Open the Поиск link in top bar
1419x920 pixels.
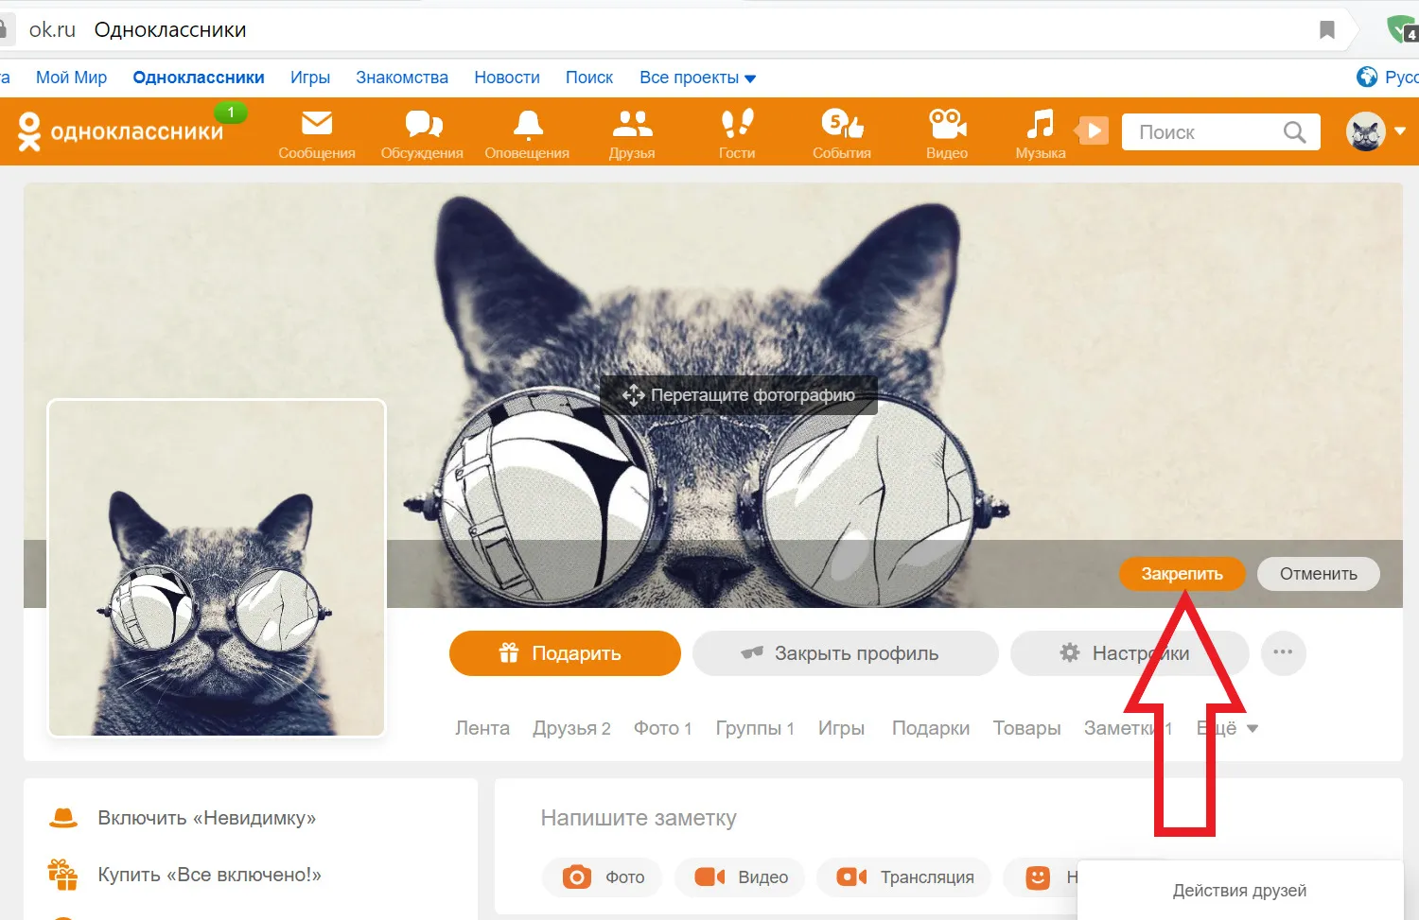point(589,78)
